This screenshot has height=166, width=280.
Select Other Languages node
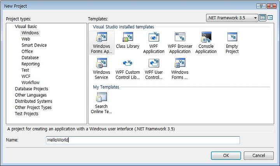click(31, 95)
